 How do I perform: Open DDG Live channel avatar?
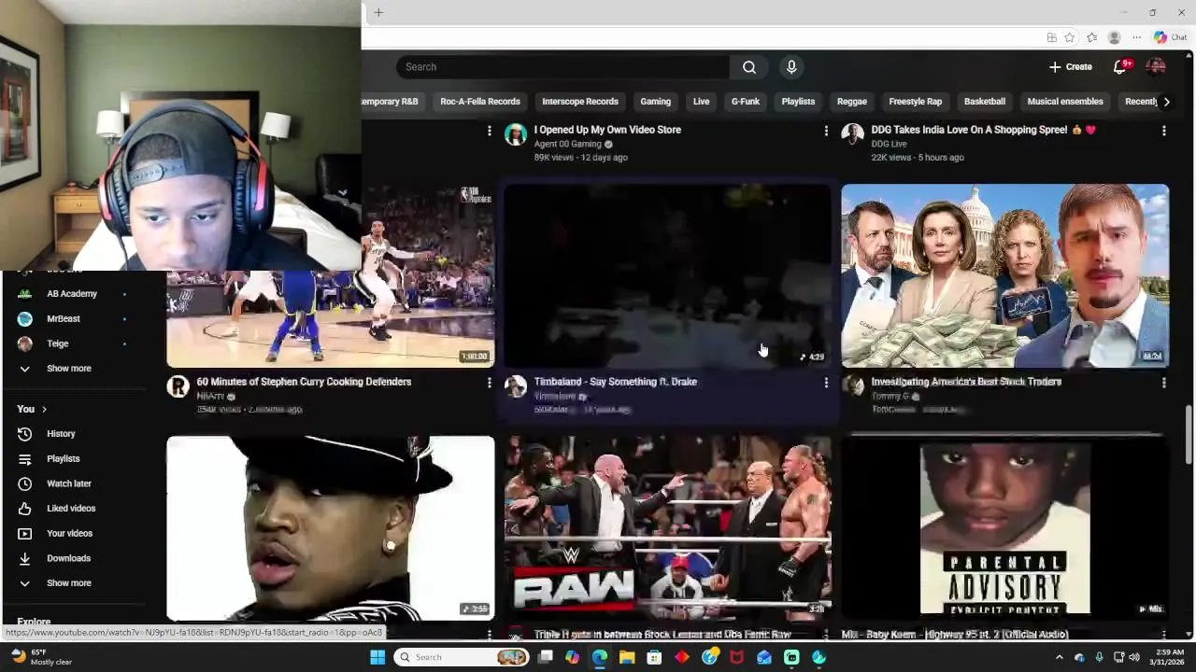point(852,135)
